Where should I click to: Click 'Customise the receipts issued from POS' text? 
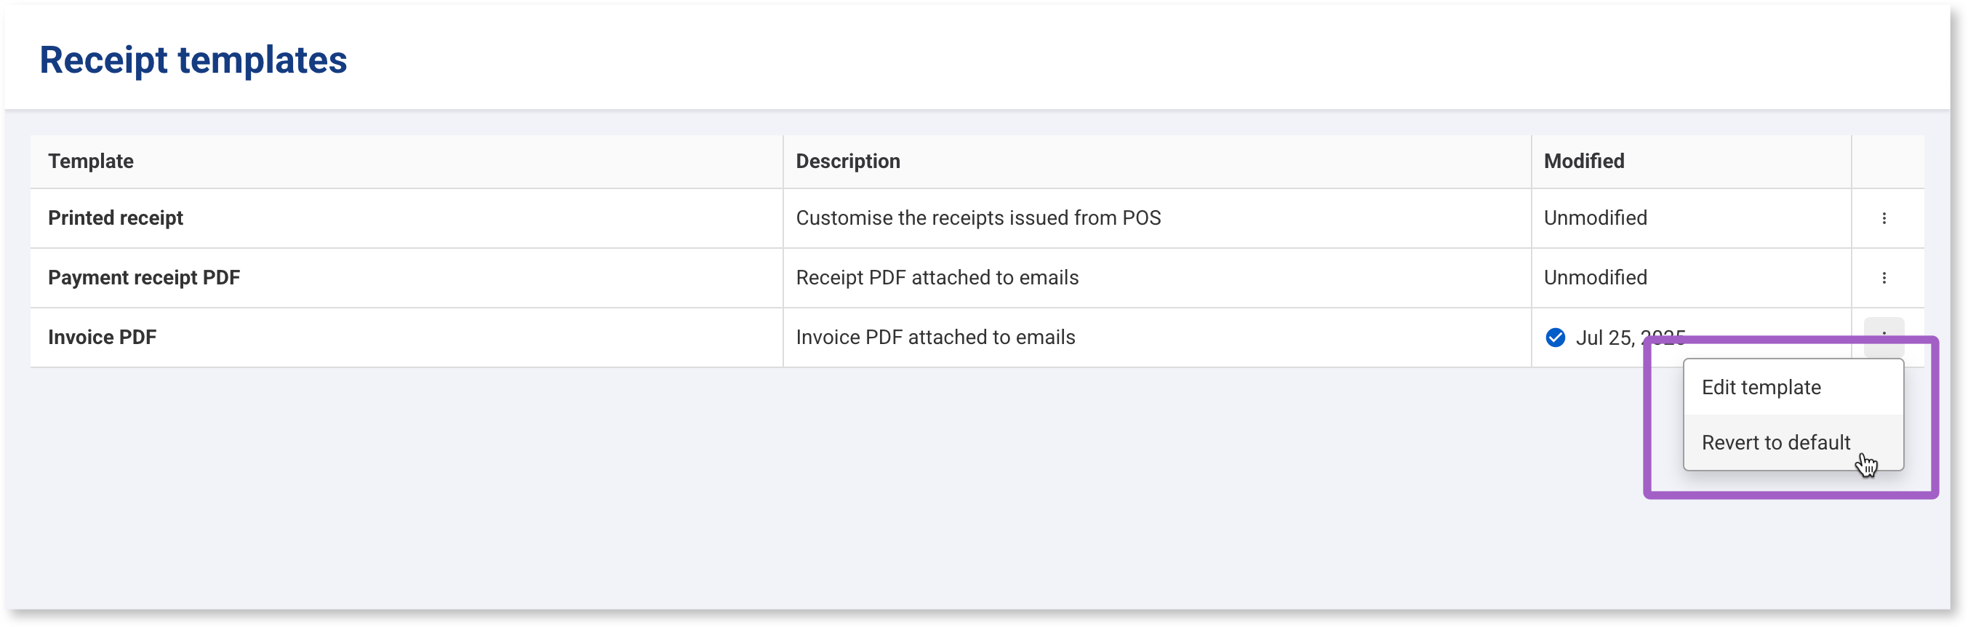[x=978, y=218]
